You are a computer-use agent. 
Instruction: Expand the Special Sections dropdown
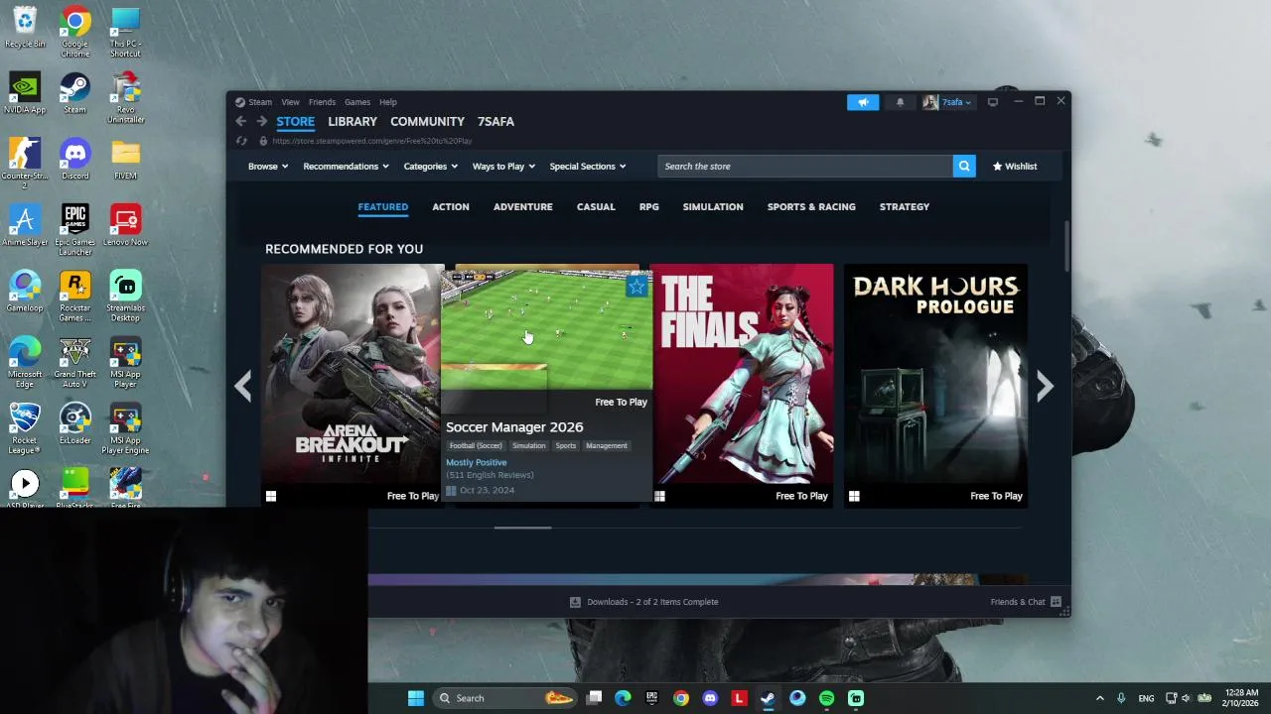588,167
